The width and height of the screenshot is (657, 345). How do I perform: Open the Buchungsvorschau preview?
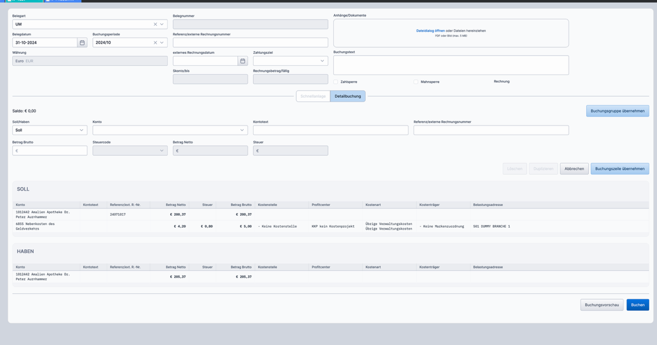tap(602, 305)
